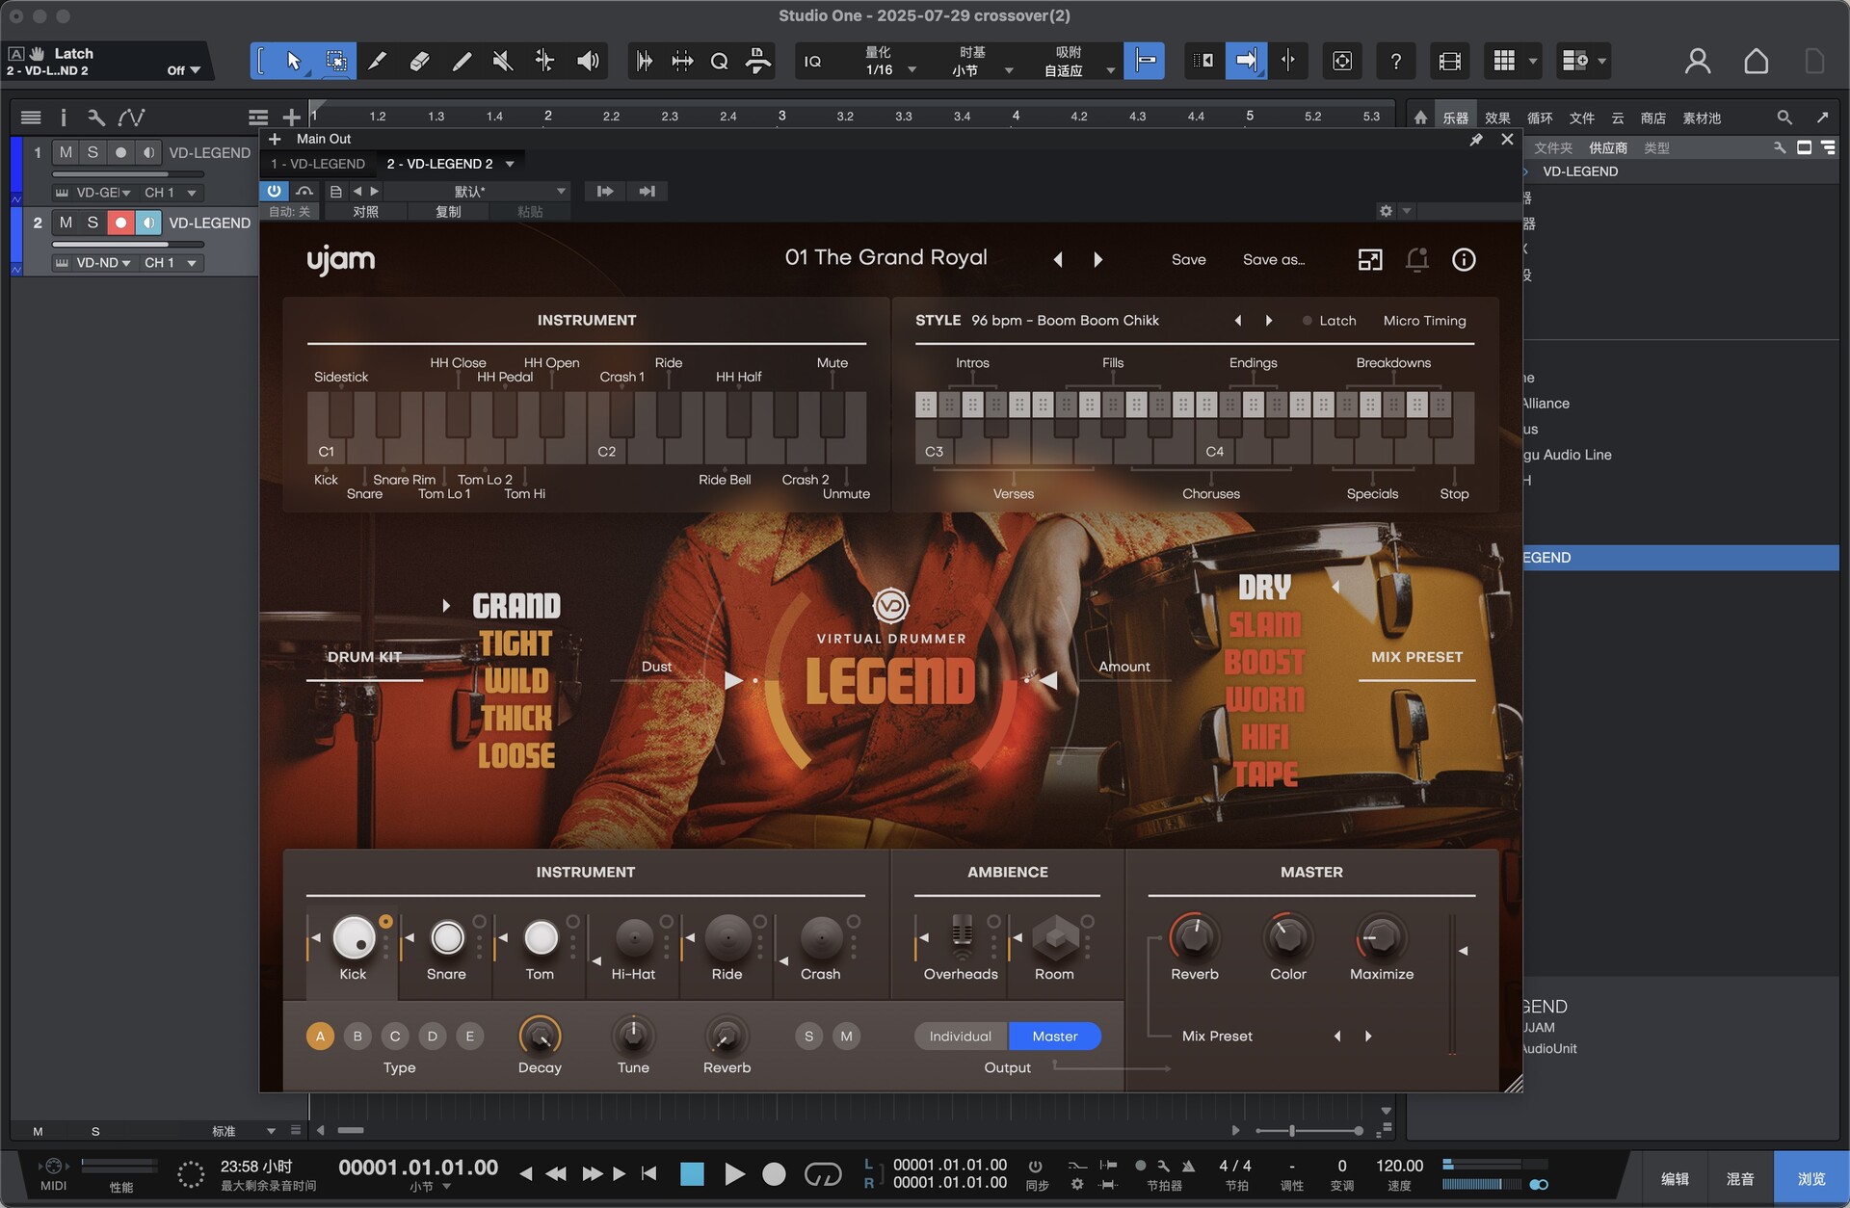Expand the DRUM KIT list arrow

pos(446,606)
